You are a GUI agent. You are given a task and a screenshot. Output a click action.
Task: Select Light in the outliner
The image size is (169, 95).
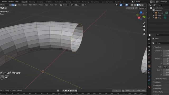pyautogui.click(x=159, y=15)
